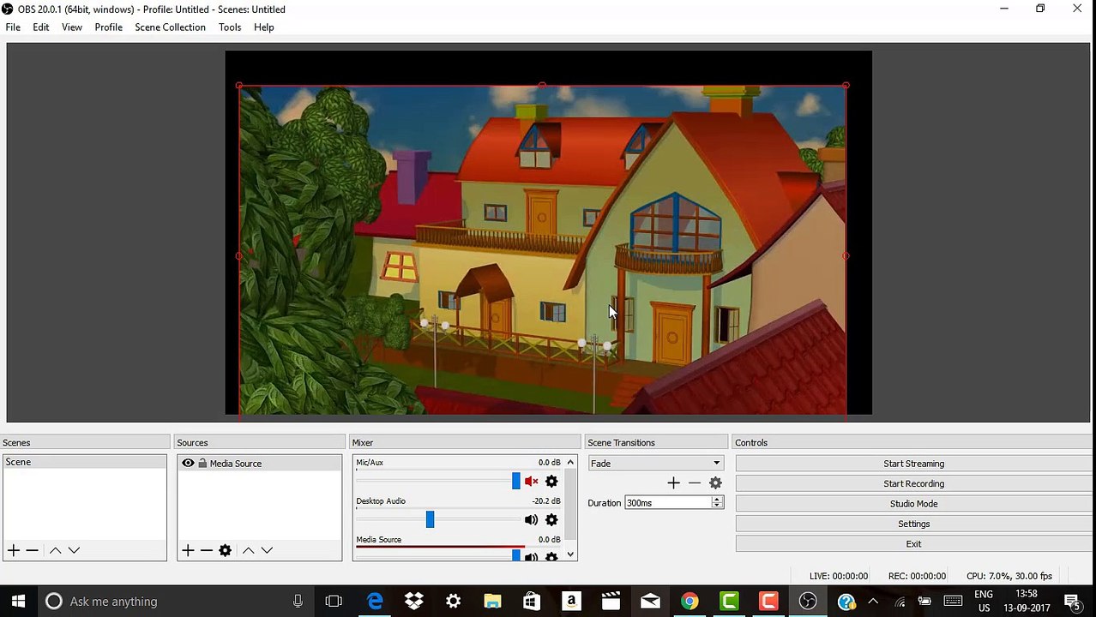This screenshot has height=617, width=1096.
Task: Click the Desktop Audio volume slider handle
Action: (x=430, y=520)
